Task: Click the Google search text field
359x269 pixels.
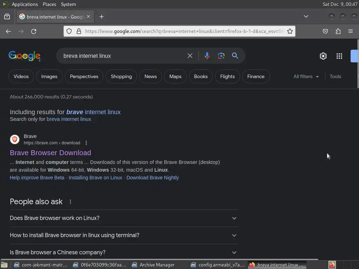Action: [x=124, y=56]
